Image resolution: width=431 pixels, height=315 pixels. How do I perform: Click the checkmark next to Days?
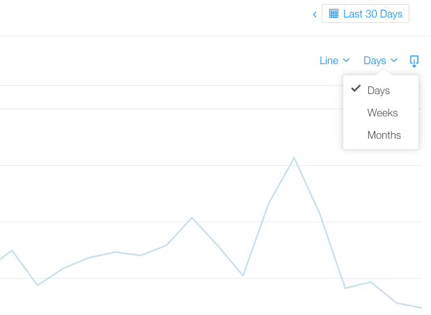point(356,89)
